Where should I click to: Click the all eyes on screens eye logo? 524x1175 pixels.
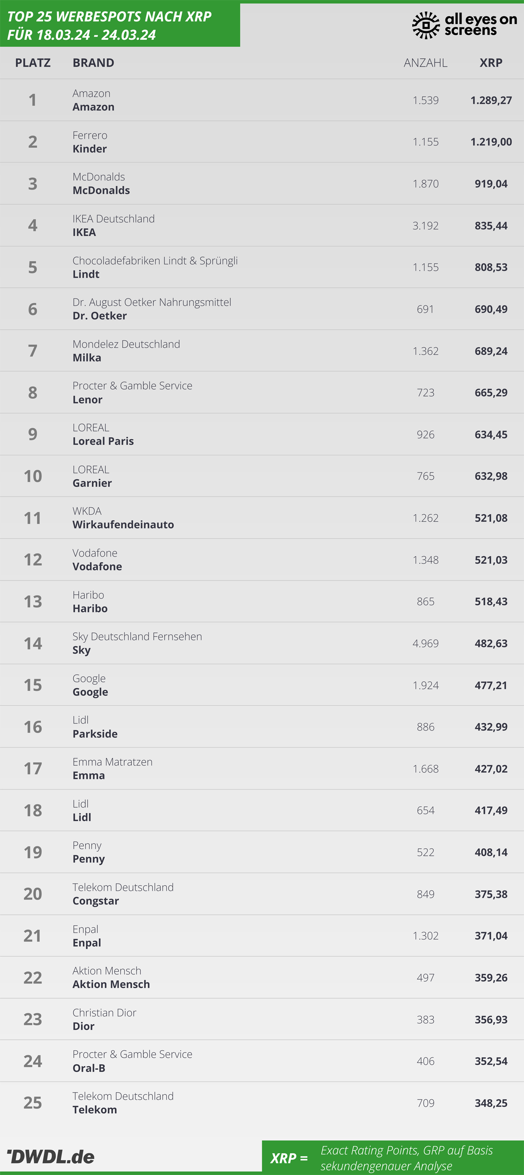point(426,25)
